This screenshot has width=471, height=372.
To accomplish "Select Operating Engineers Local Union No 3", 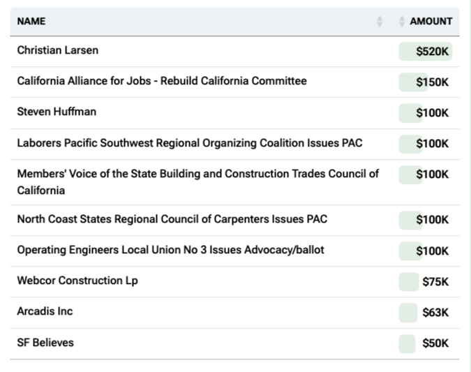I will click(x=171, y=250).
